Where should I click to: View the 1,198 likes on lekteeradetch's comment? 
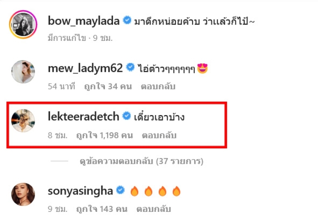click(x=105, y=135)
